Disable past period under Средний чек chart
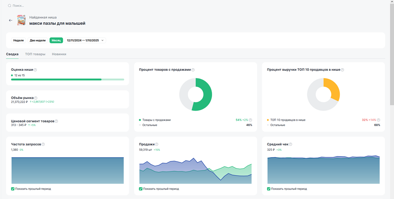Viewport: 394px width, 199px height. [x=269, y=189]
